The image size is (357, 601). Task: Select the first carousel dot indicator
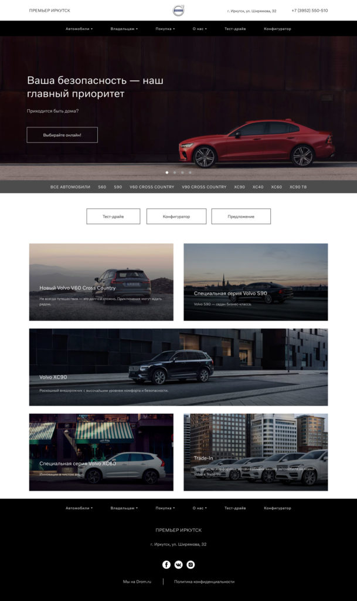167,173
